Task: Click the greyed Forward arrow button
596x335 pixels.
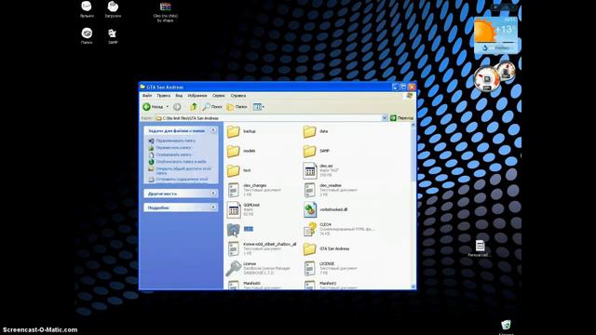Action: [177, 107]
